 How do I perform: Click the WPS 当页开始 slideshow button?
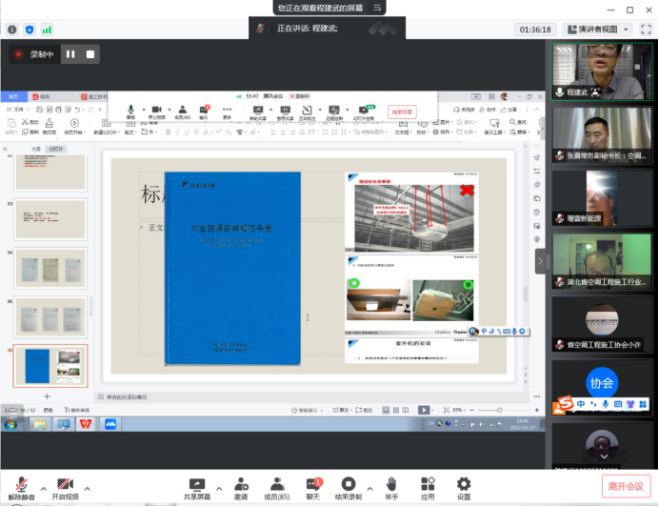coord(74,126)
